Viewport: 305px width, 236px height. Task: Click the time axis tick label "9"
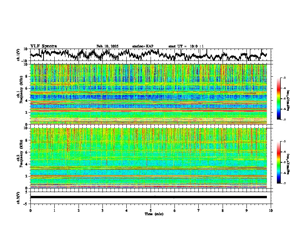246,211
